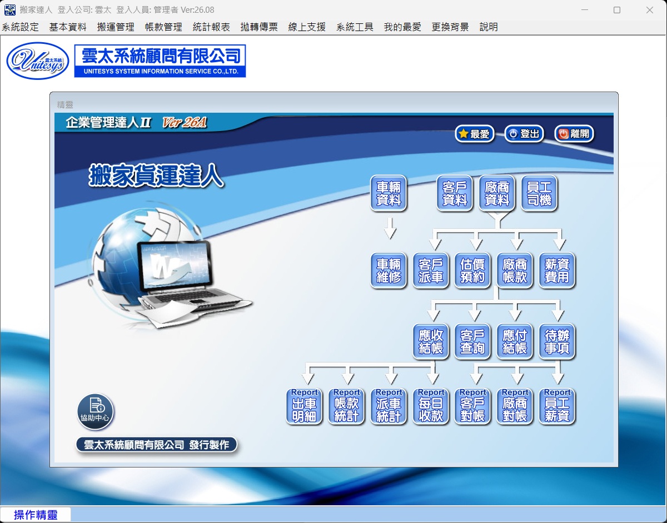Image resolution: width=667 pixels, height=523 pixels.
Task: Open the 廠商資料 module tile
Action: pyautogui.click(x=497, y=194)
